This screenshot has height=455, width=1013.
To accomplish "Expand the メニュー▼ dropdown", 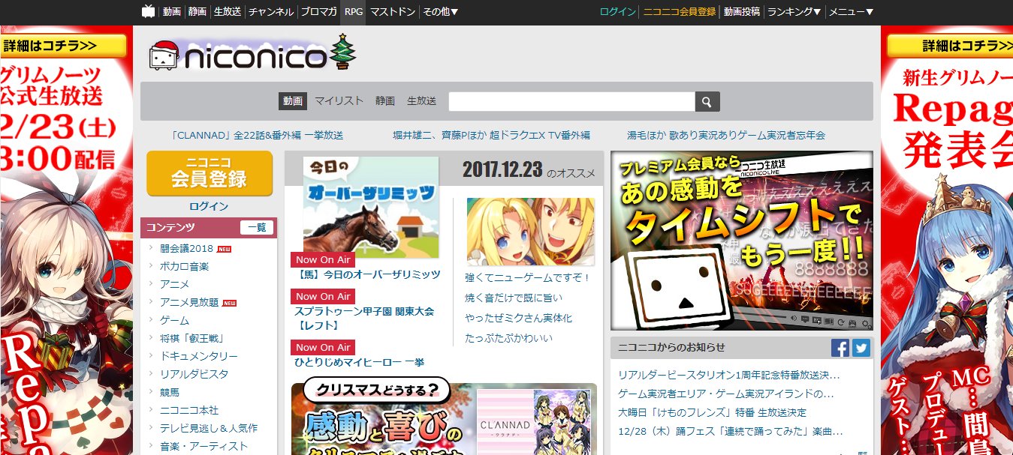I will (x=851, y=11).
